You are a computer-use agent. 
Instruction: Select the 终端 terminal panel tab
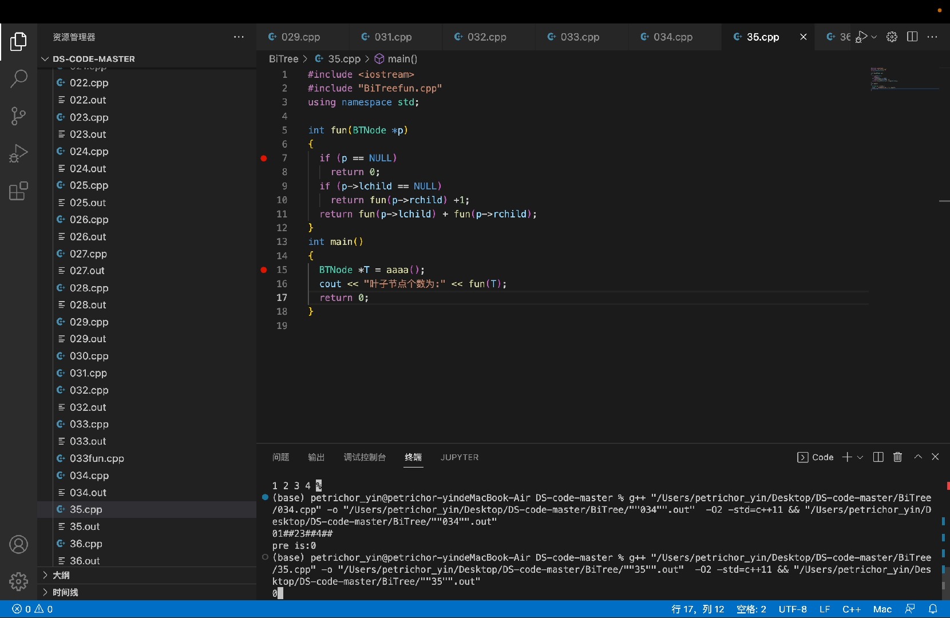point(413,457)
